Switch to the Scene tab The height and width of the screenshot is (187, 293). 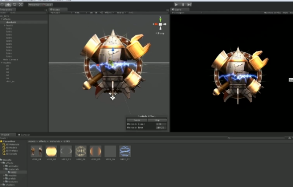pos(58,9)
